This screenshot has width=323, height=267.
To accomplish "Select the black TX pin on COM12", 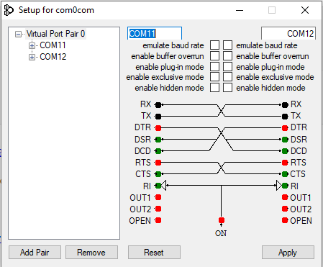I will 285,117.
